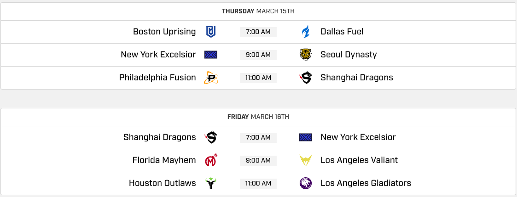Select the Dallas Fuel flame logo
The width and height of the screenshot is (517, 197).
305,32
